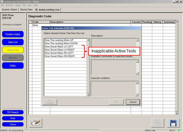Image resolution: width=183 pixels, height=132 pixels.
Task: Switch to System Select tab
Action: [x=9, y=10]
